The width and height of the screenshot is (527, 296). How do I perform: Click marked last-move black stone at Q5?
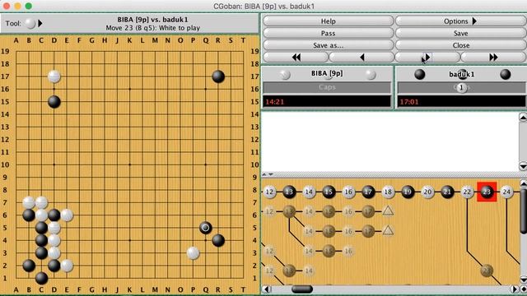[x=205, y=228]
